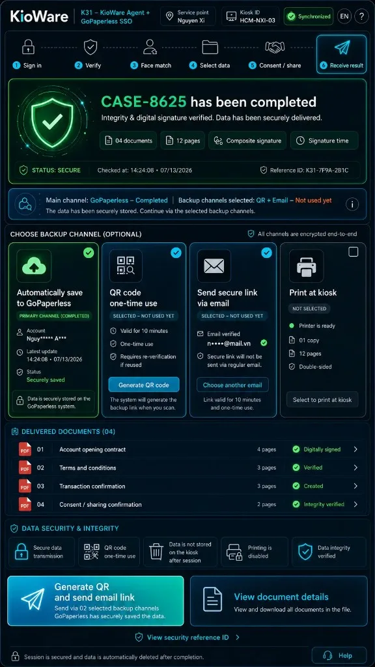The height and width of the screenshot is (667, 375).
Task: Click the Digitally signed status
Action: pos(316,449)
